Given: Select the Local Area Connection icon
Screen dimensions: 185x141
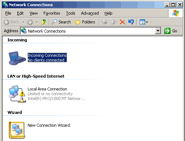Looking at the screenshot, I should pos(17,94).
